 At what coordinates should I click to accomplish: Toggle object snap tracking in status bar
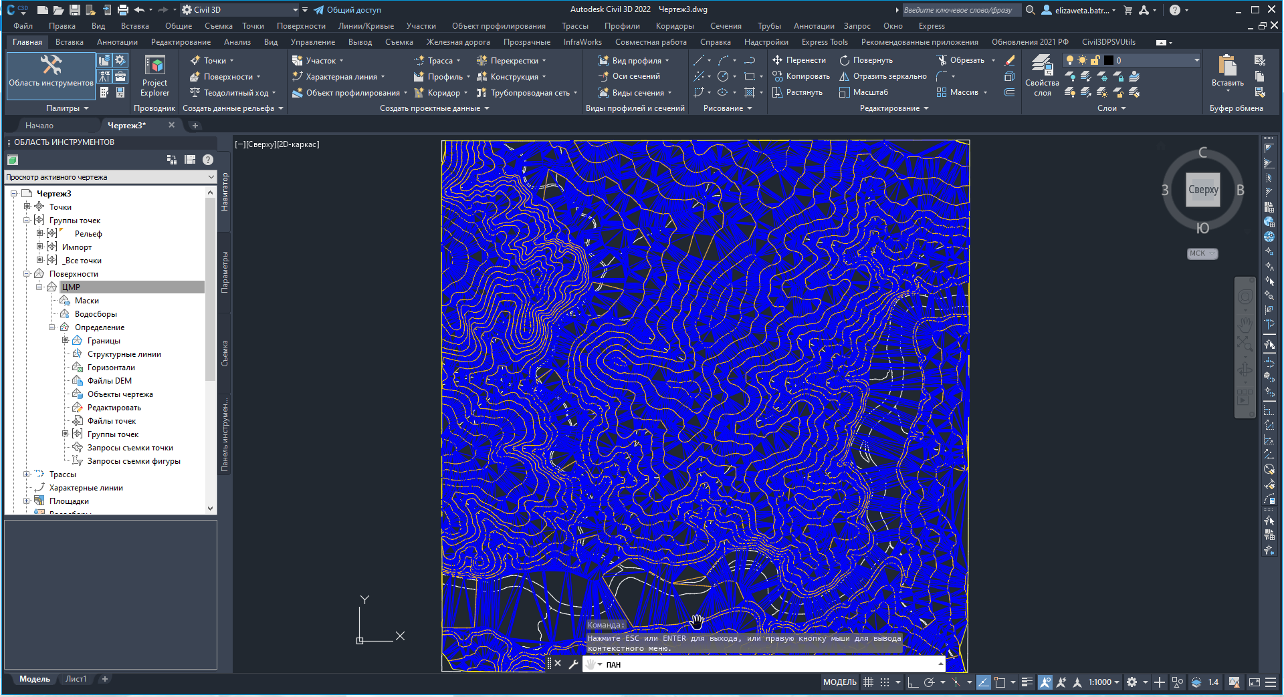coord(984,682)
